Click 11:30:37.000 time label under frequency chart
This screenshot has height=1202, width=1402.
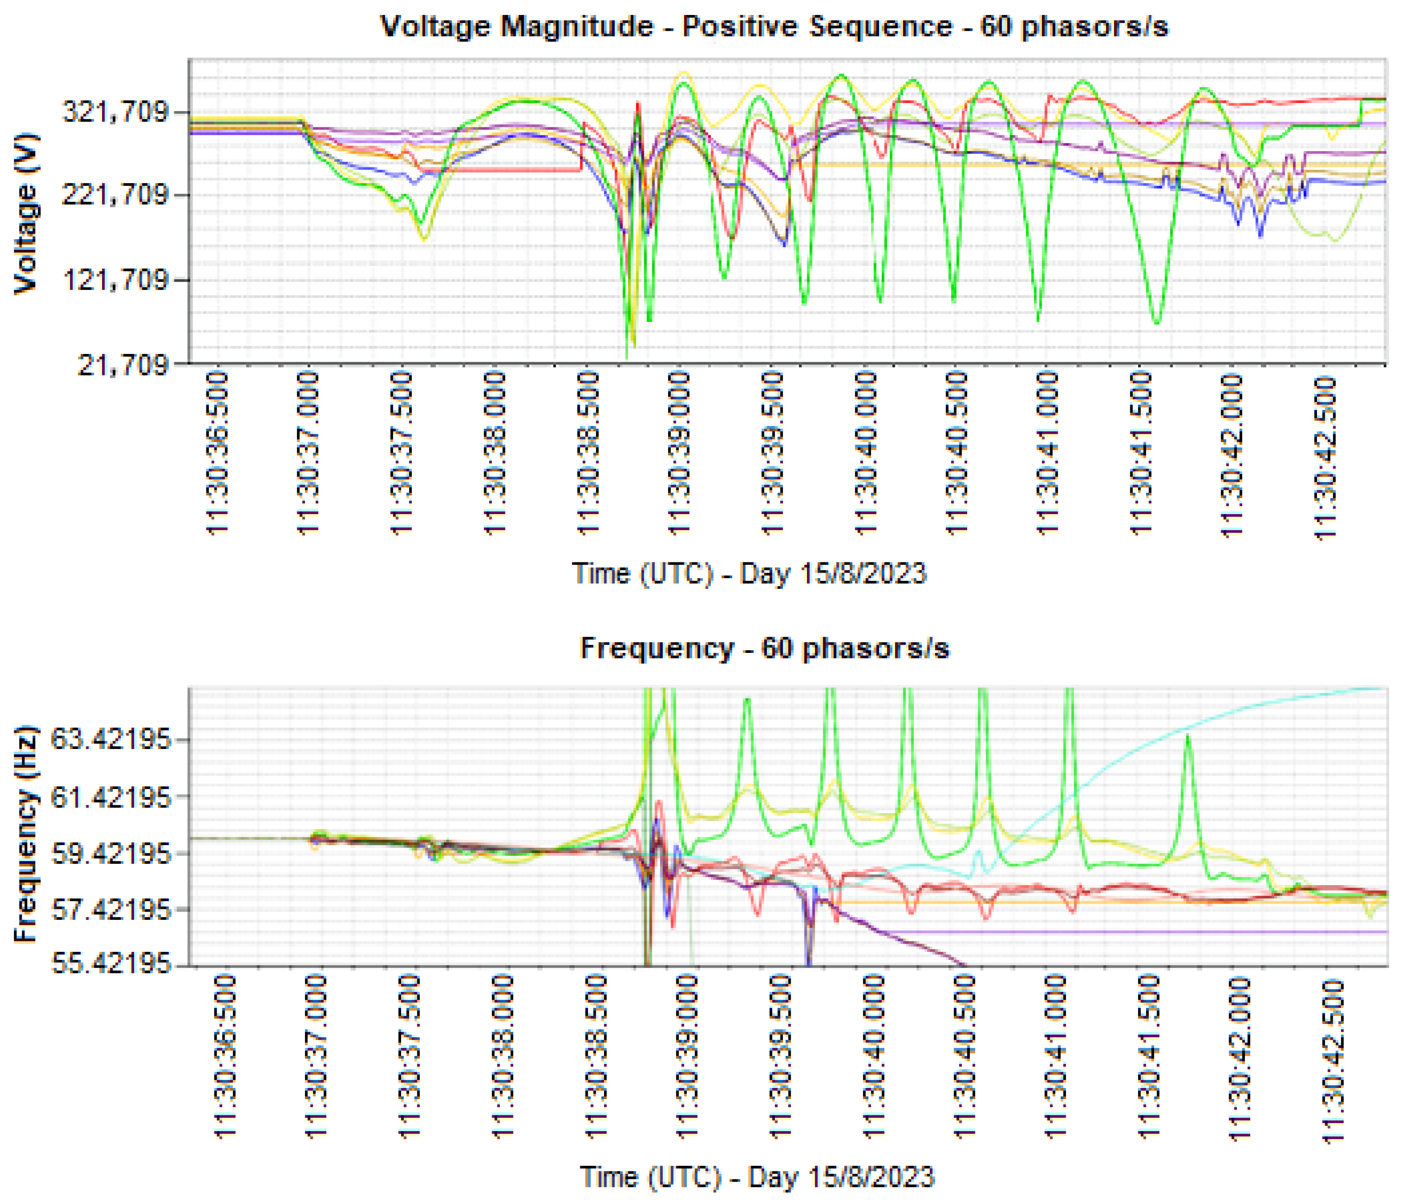(x=317, y=1056)
